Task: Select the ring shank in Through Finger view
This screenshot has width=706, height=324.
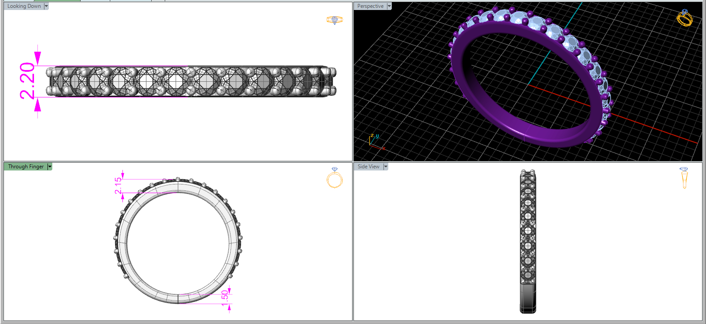Action: (178, 298)
